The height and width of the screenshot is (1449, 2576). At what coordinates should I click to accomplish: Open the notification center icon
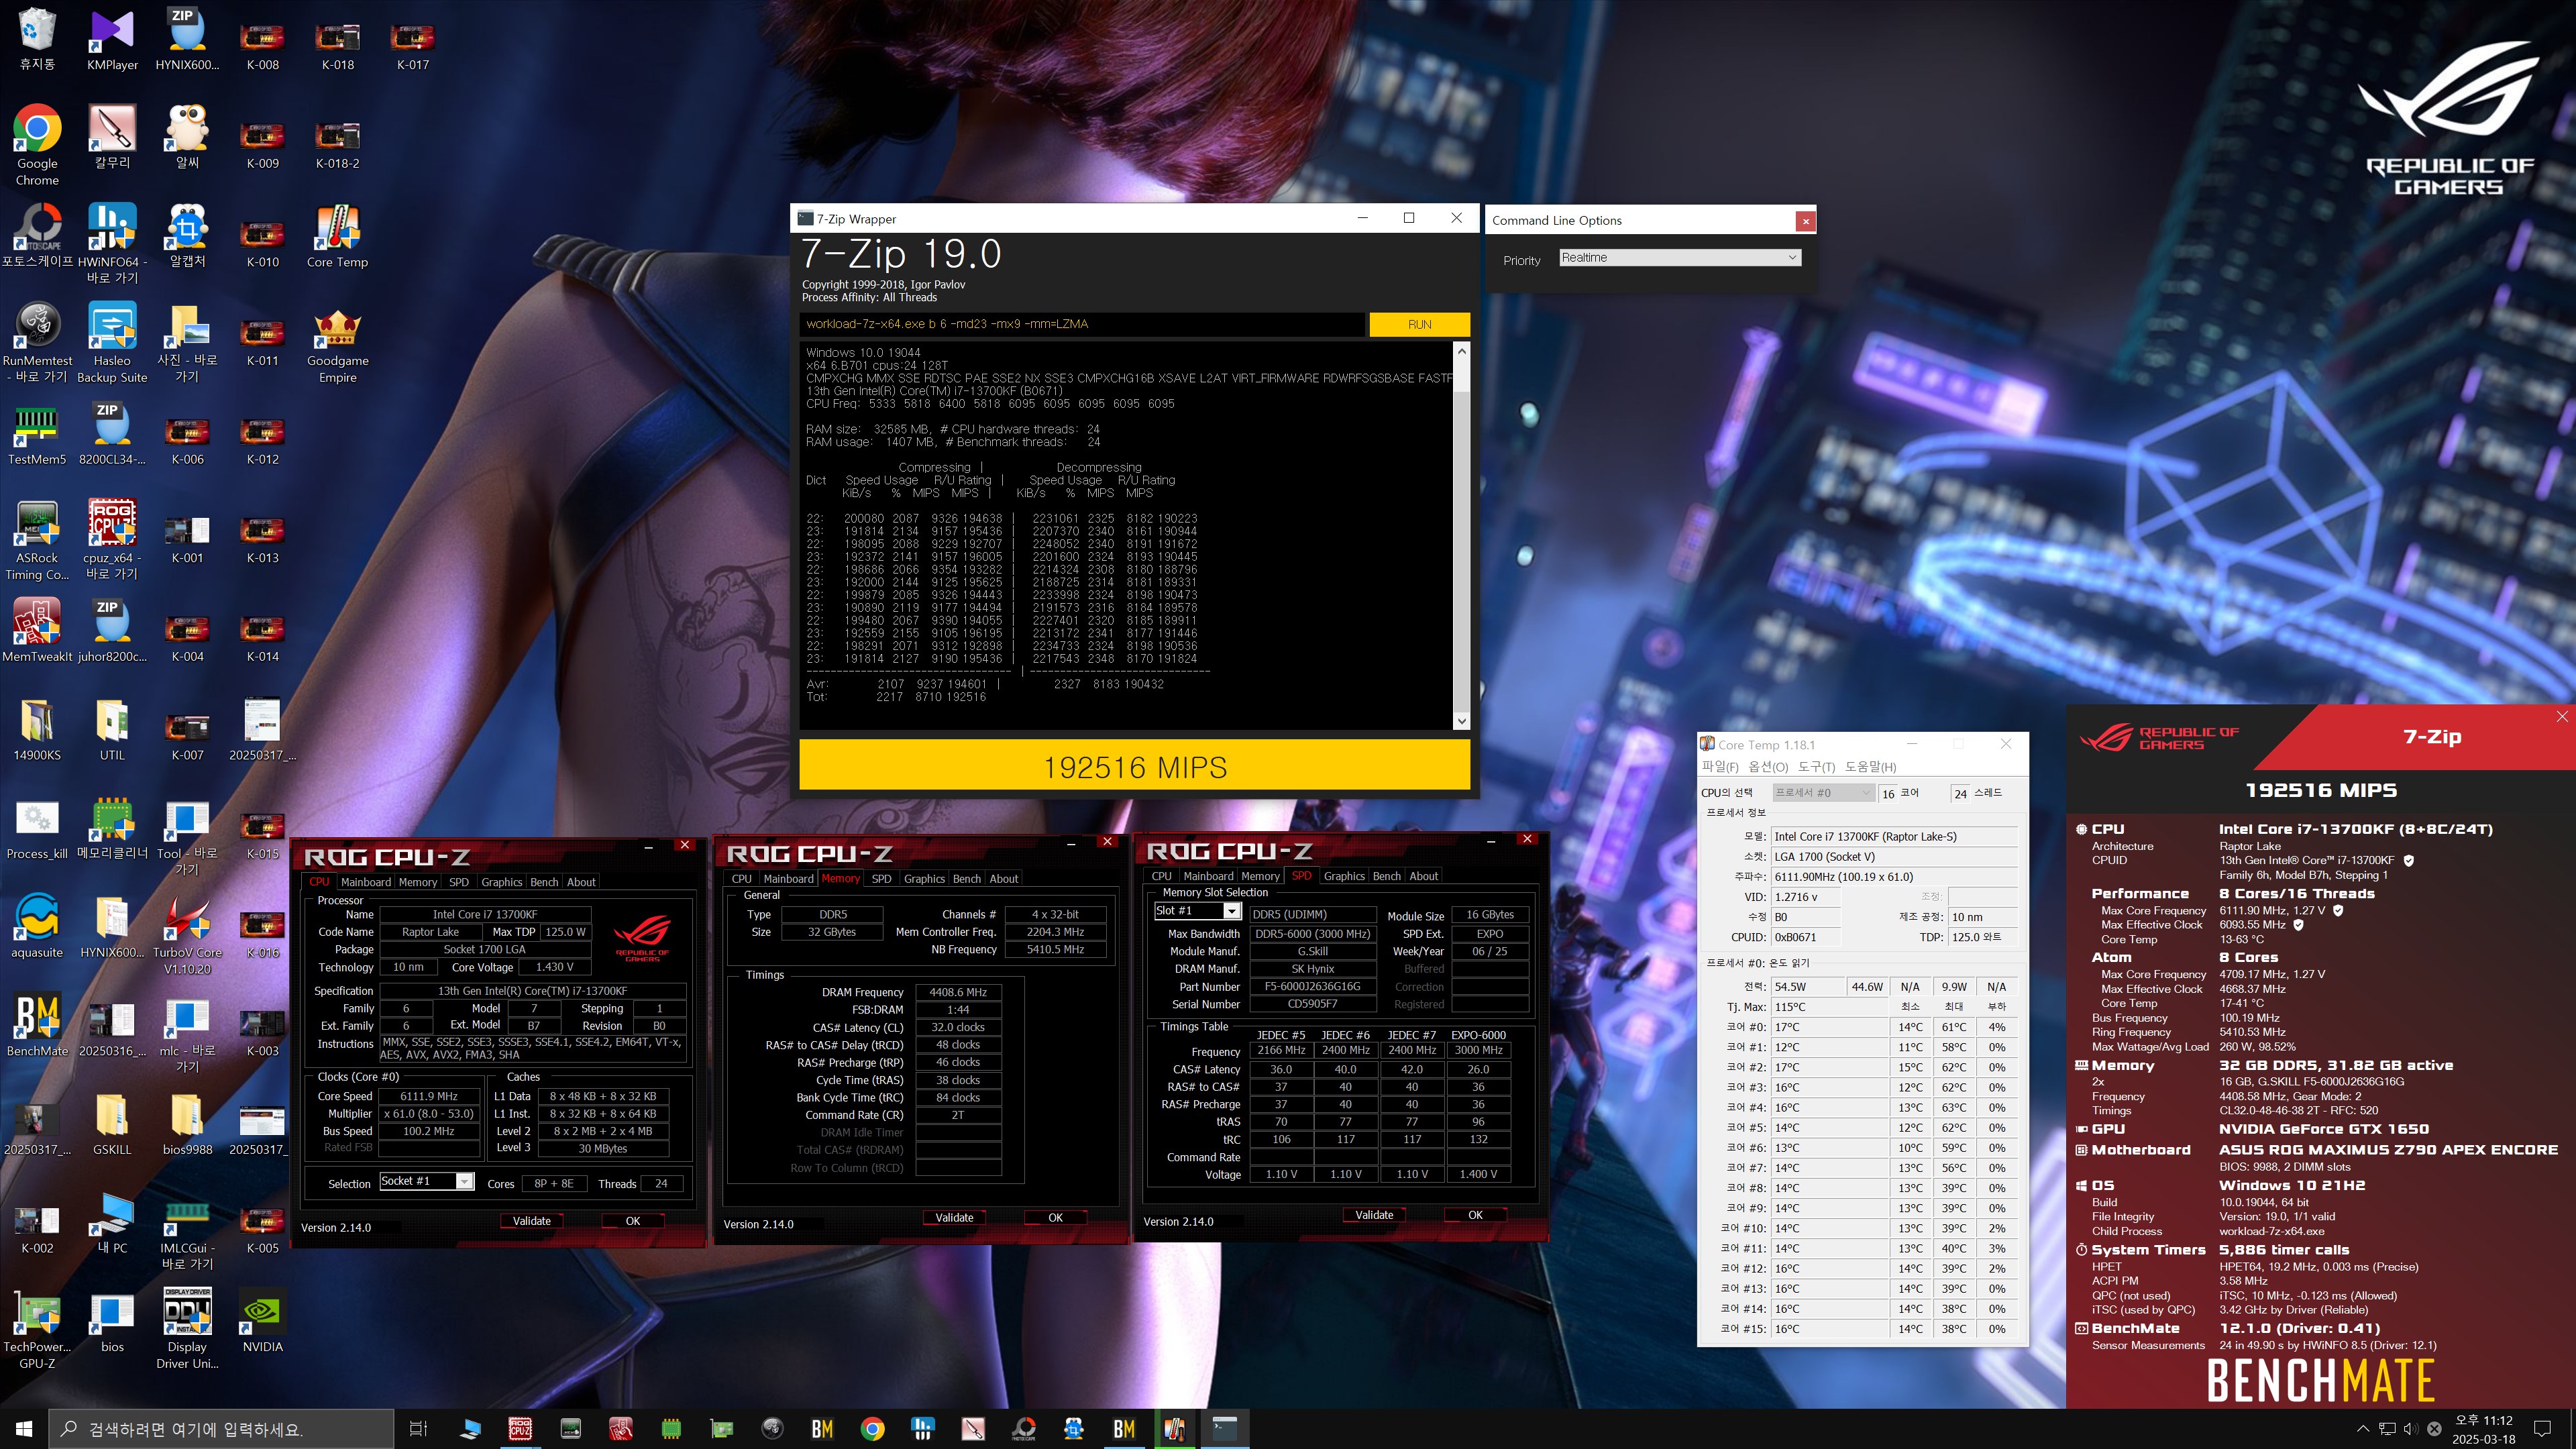pyautogui.click(x=2542, y=1429)
